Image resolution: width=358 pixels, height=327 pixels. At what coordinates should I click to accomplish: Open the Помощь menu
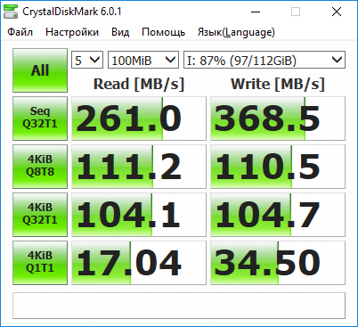(164, 32)
